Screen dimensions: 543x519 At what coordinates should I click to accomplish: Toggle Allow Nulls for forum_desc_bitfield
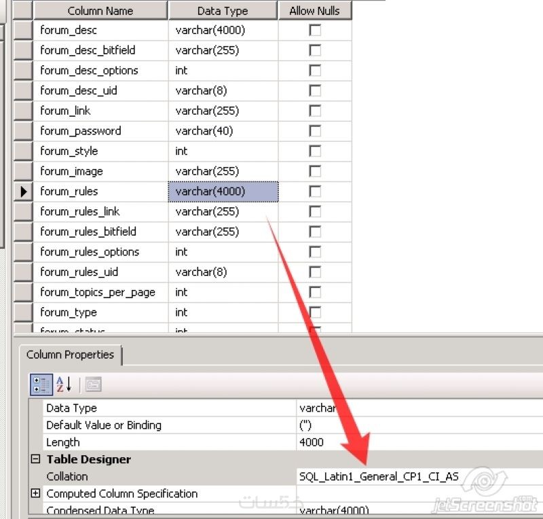[x=315, y=50]
